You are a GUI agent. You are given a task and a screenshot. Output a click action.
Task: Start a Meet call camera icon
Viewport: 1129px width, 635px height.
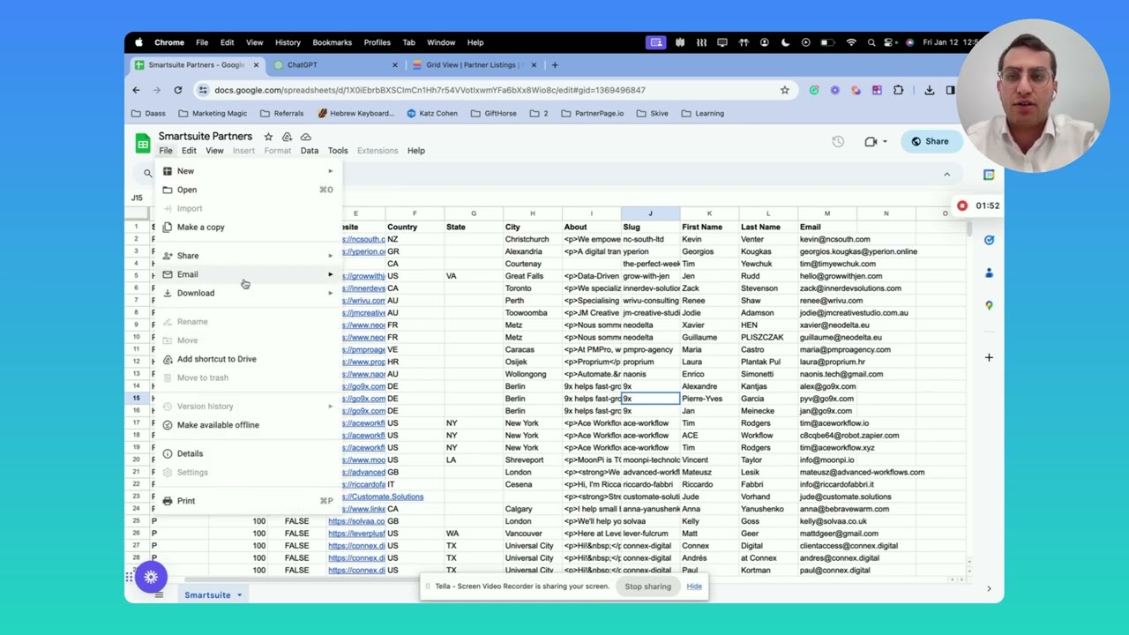pos(871,141)
